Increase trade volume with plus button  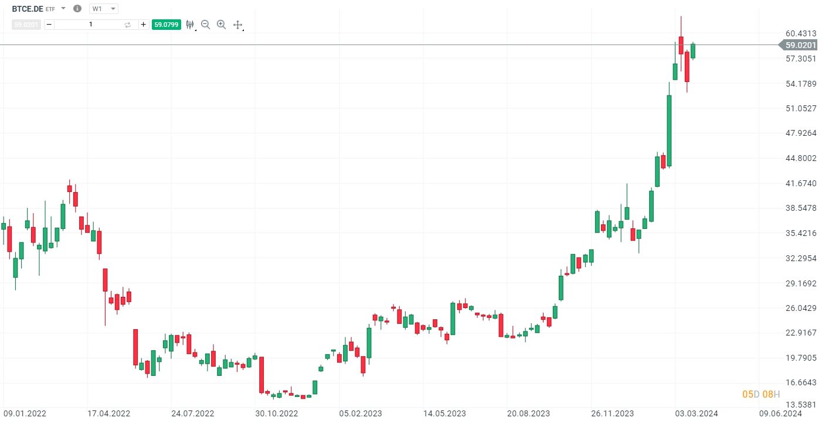[143, 25]
